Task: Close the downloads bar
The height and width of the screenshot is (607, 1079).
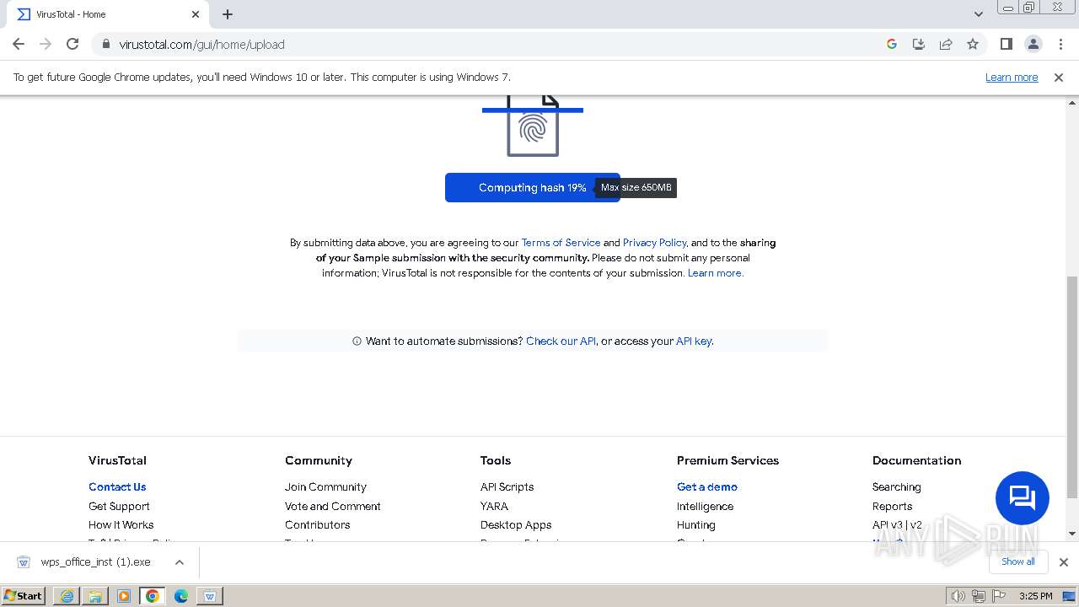Action: [x=1063, y=561]
